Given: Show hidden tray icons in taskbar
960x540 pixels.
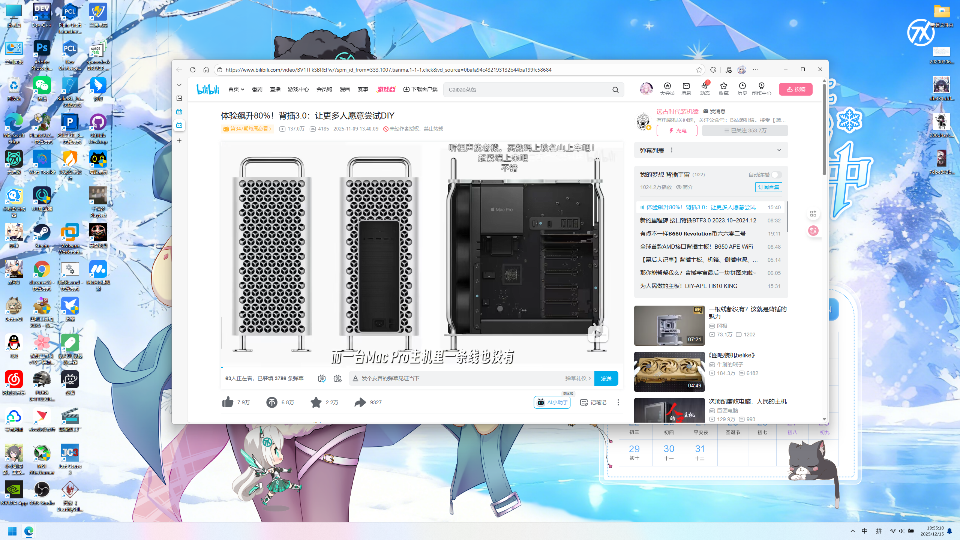Looking at the screenshot, I should (x=853, y=531).
